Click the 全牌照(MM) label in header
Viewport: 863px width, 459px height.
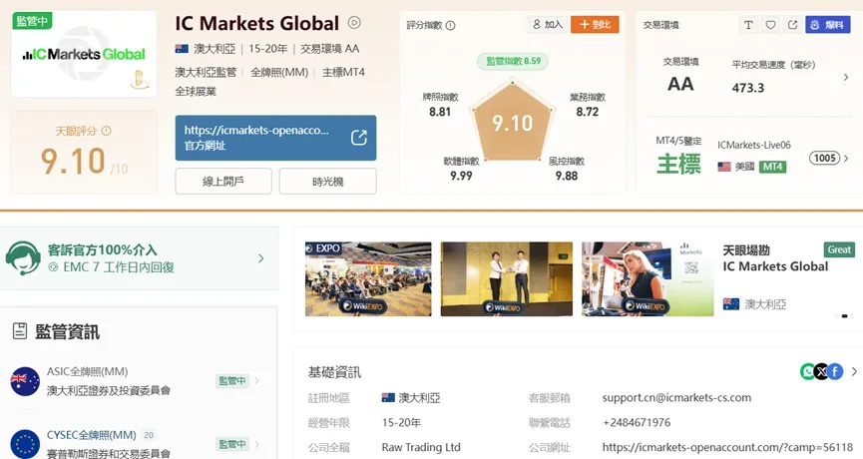point(279,72)
